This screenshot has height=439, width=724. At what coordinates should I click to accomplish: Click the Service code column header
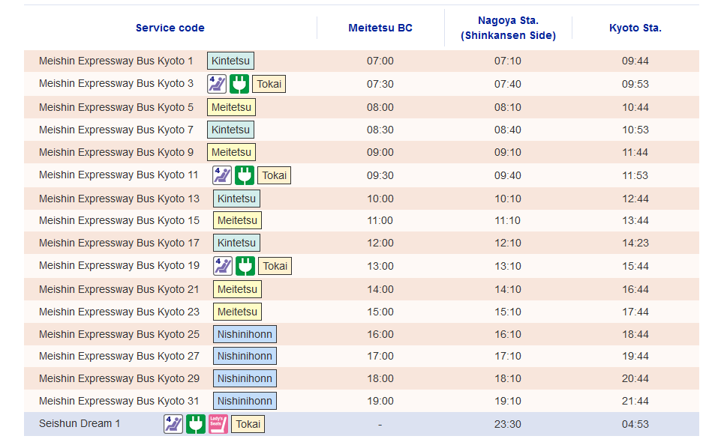click(x=170, y=28)
